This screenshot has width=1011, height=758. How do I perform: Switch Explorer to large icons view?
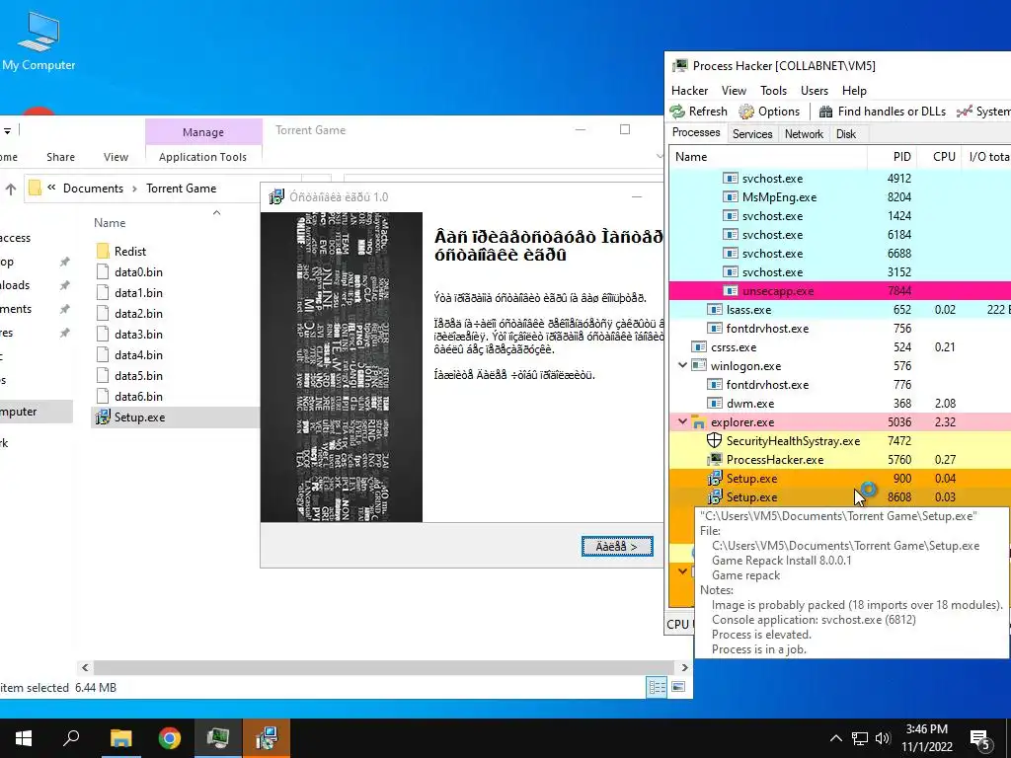[678, 687]
